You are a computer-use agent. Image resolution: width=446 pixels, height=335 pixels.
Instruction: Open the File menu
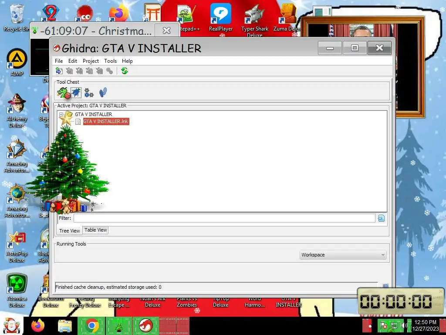coord(59,61)
